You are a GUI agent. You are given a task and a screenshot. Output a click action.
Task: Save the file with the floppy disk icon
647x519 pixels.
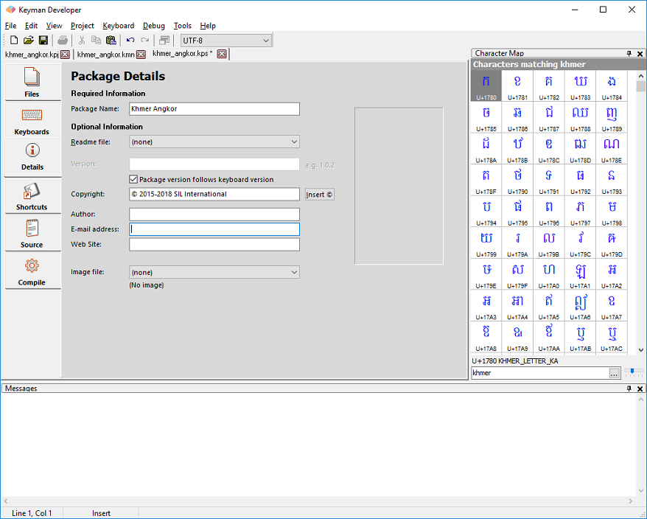tap(43, 40)
